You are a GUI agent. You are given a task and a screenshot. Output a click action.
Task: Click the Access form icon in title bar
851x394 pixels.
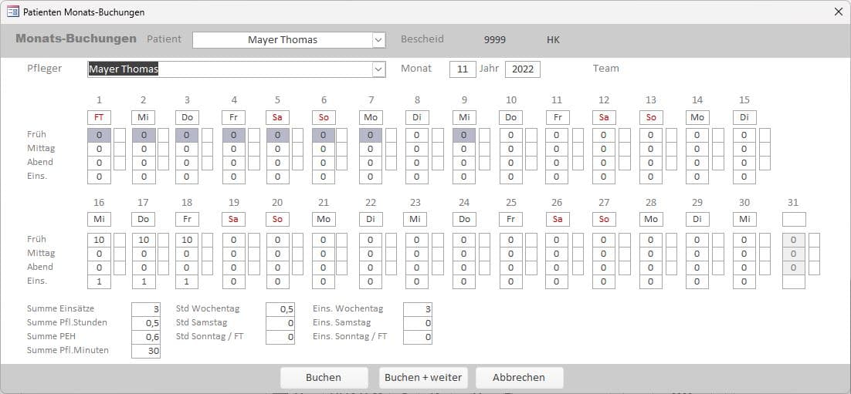tap(12, 12)
